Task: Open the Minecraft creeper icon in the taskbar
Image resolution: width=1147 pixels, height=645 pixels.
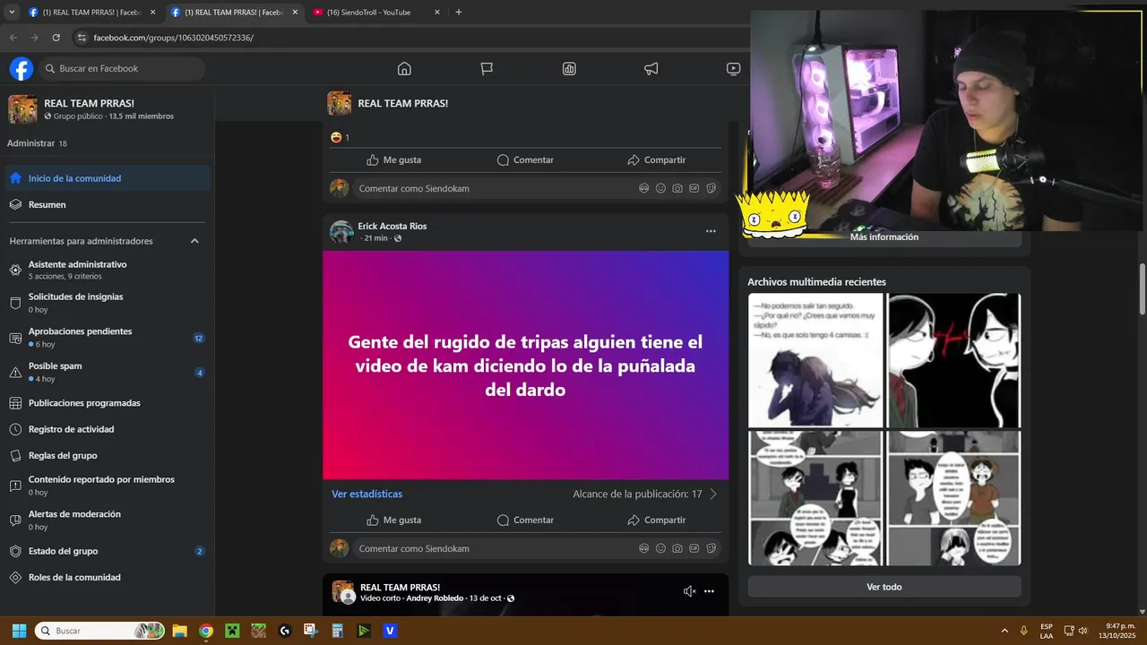Action: click(232, 631)
